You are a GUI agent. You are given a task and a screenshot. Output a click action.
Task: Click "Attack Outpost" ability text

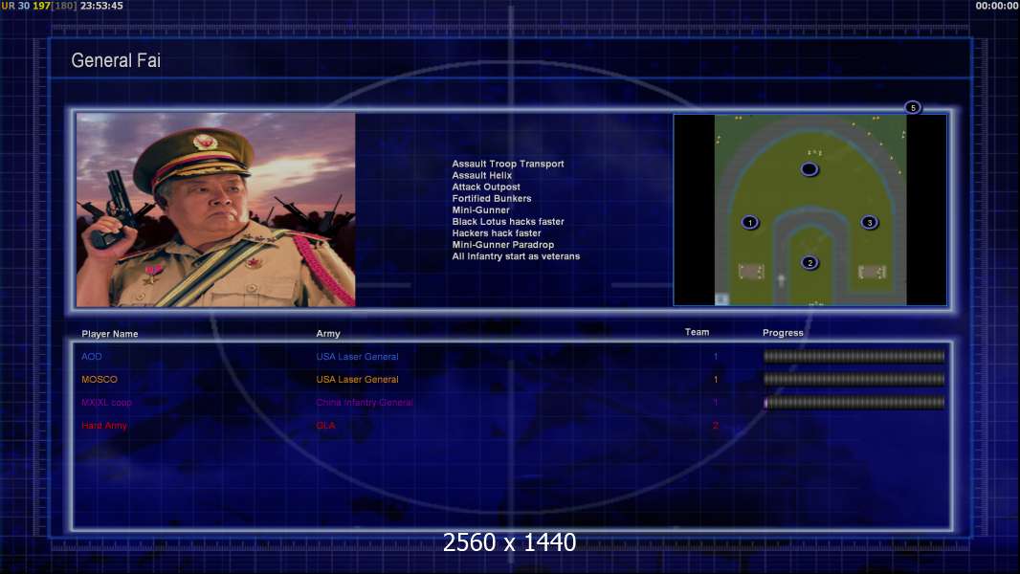pos(486,187)
